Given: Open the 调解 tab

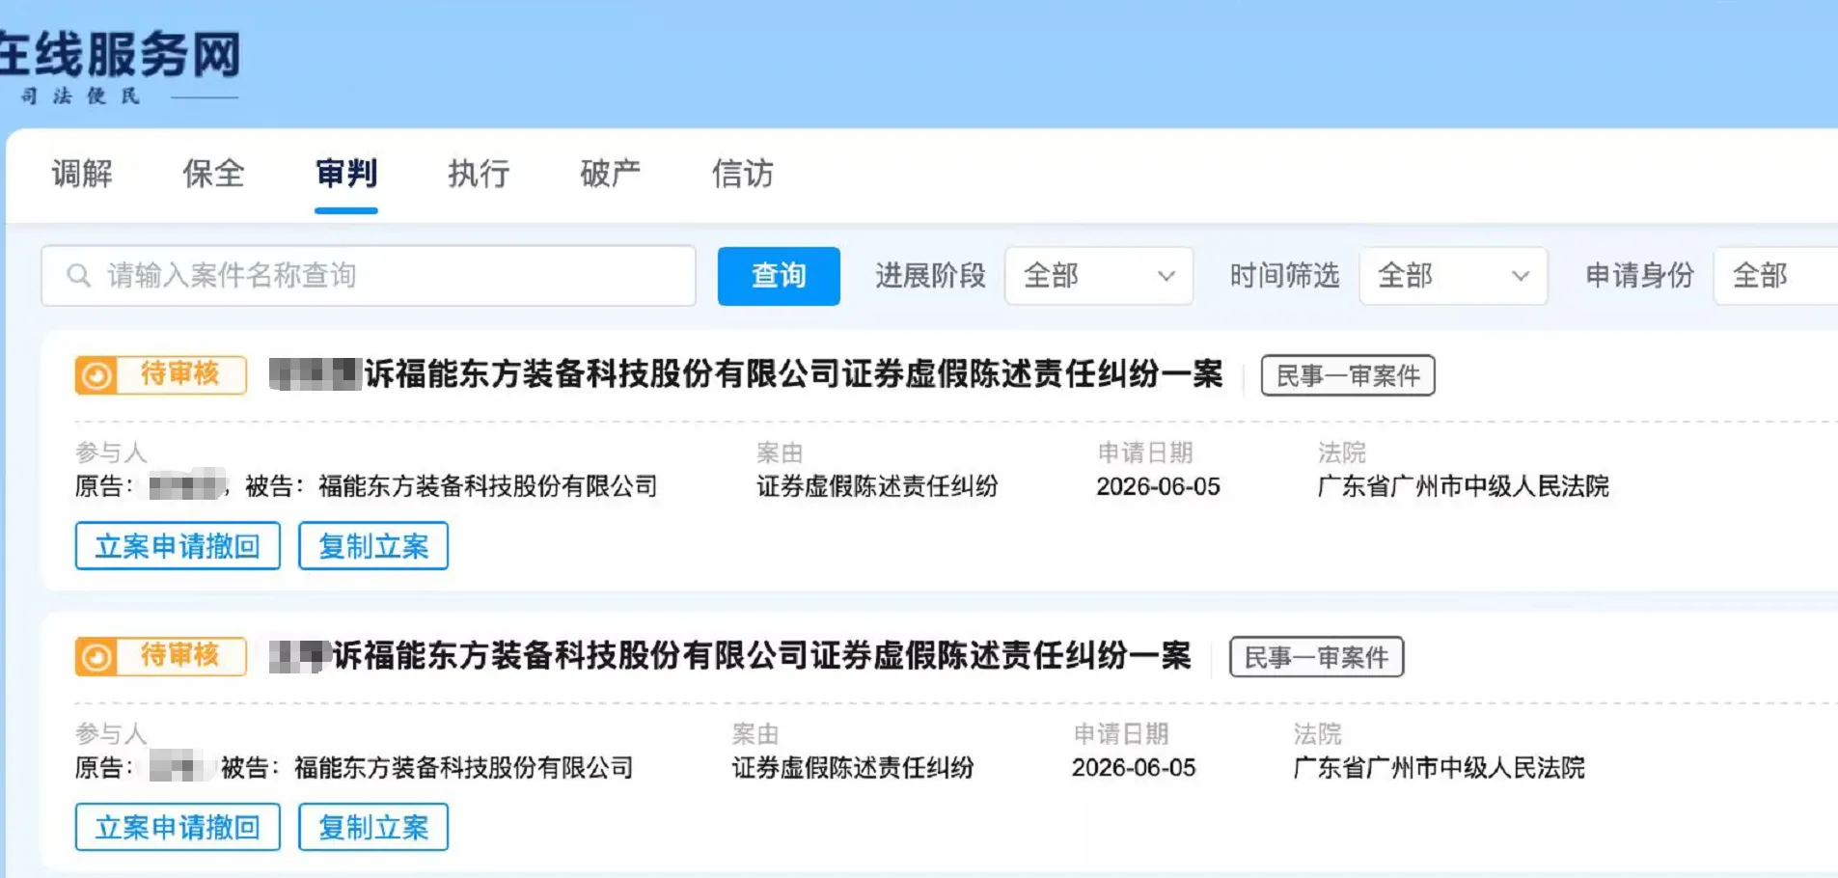Looking at the screenshot, I should tap(82, 174).
